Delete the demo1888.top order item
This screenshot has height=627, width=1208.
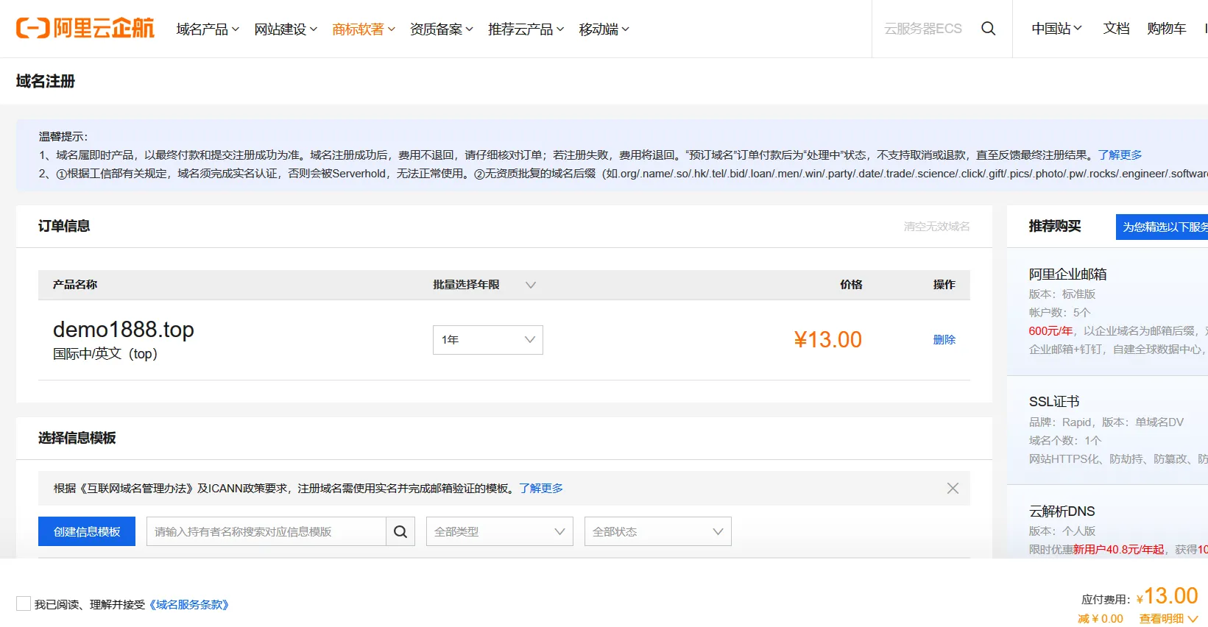(x=944, y=340)
